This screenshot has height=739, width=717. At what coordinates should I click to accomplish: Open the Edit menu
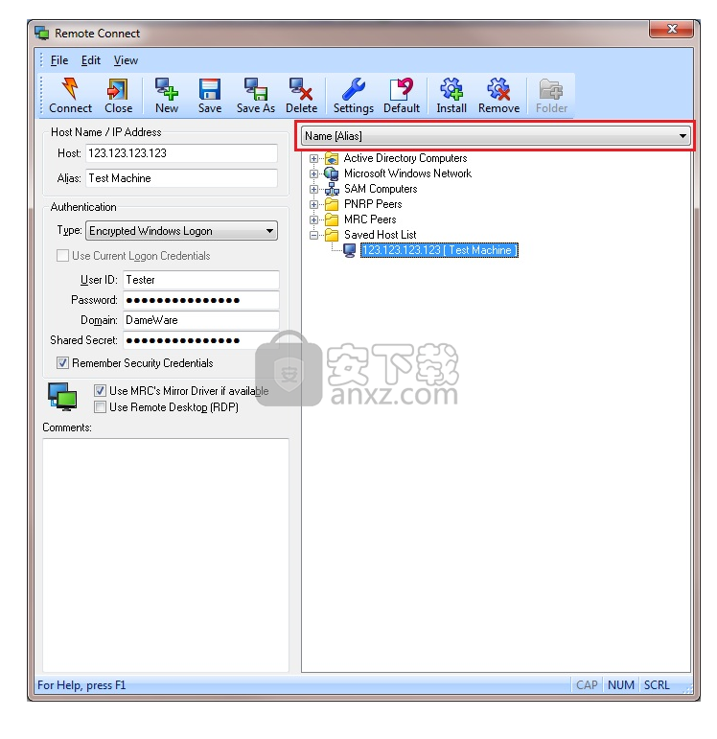90,60
